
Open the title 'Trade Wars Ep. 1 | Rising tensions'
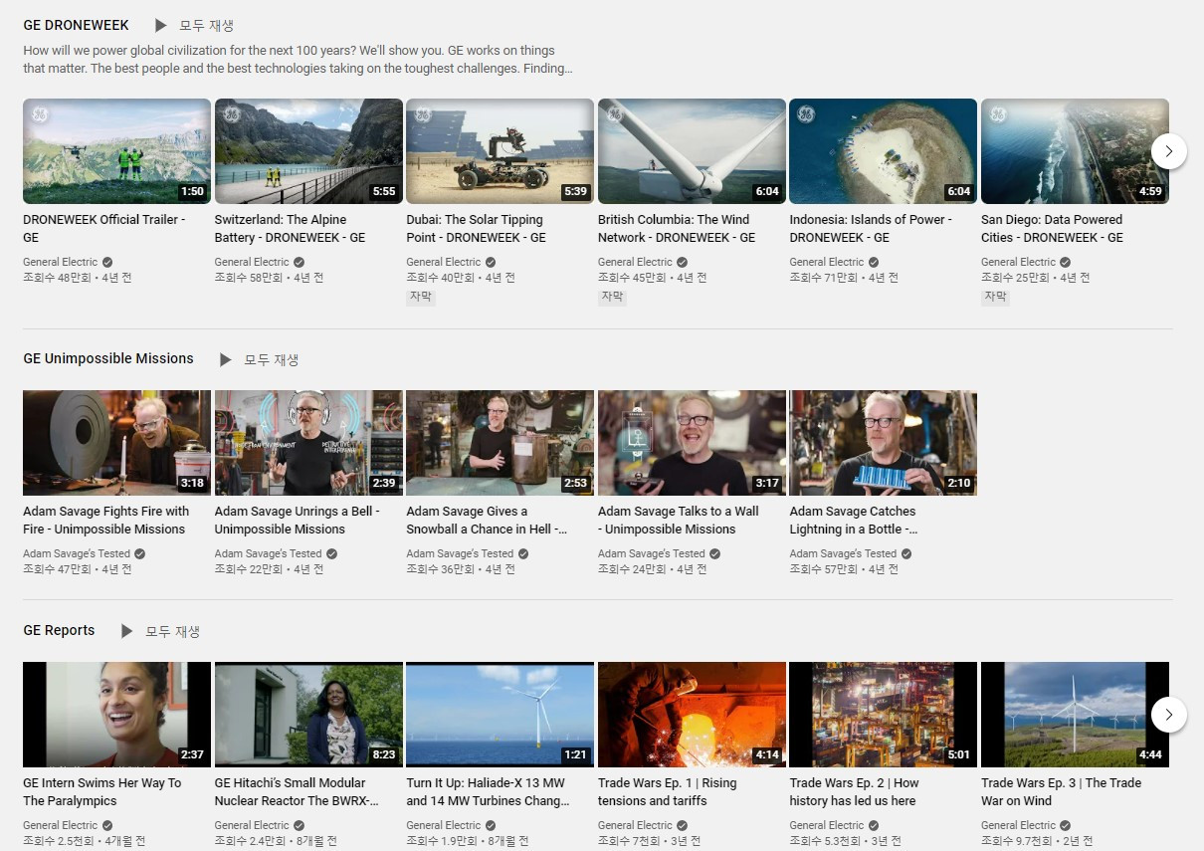[668, 792]
